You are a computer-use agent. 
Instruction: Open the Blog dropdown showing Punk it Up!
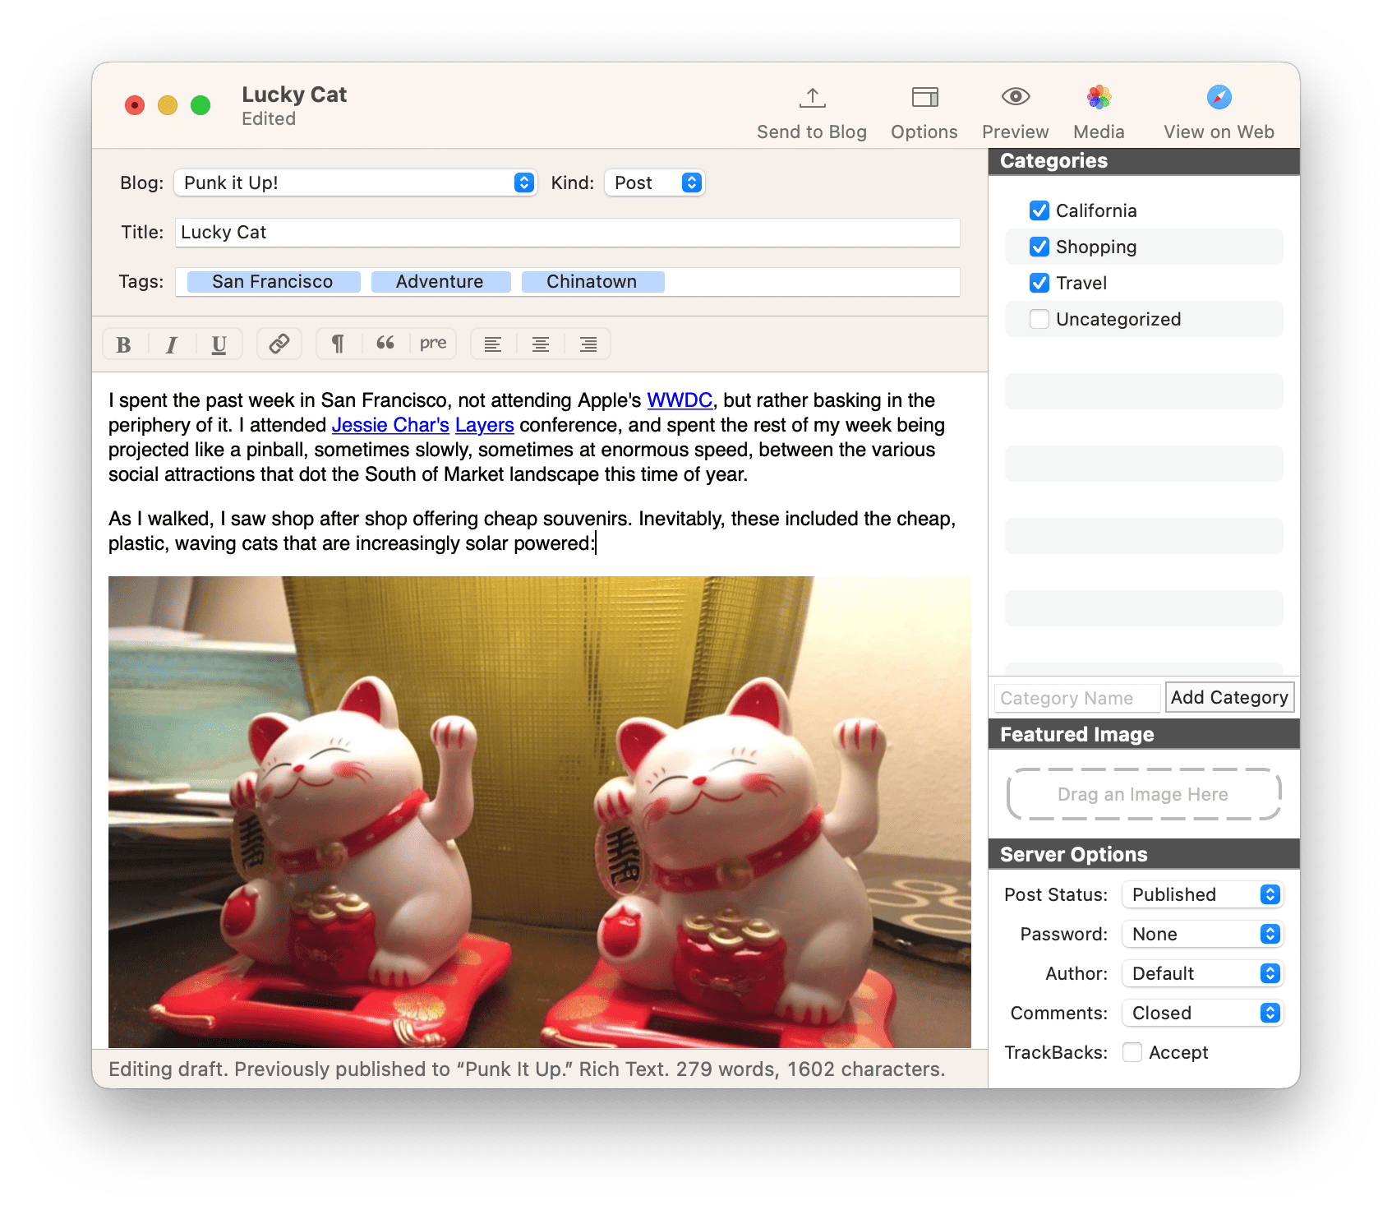[355, 182]
